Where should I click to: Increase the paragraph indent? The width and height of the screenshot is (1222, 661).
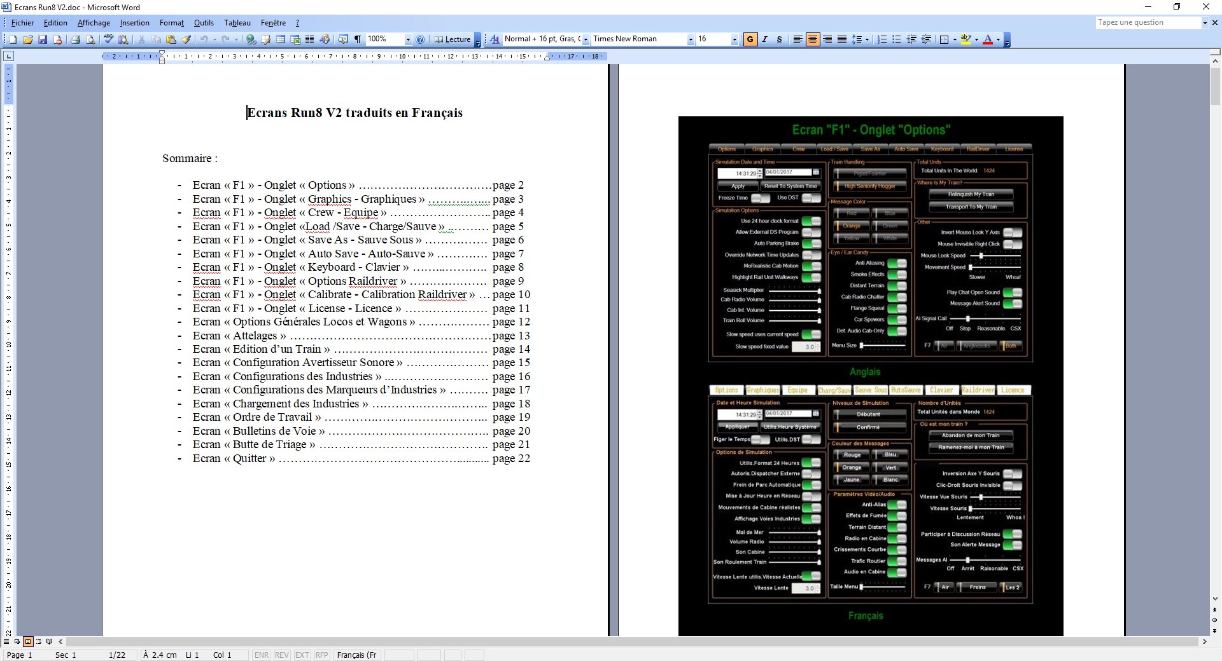pyautogui.click(x=926, y=39)
